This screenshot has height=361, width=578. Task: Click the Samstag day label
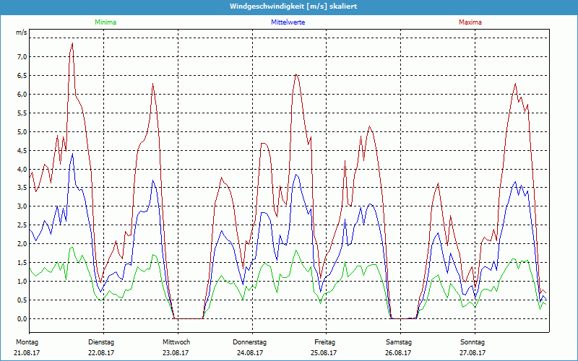(x=399, y=342)
